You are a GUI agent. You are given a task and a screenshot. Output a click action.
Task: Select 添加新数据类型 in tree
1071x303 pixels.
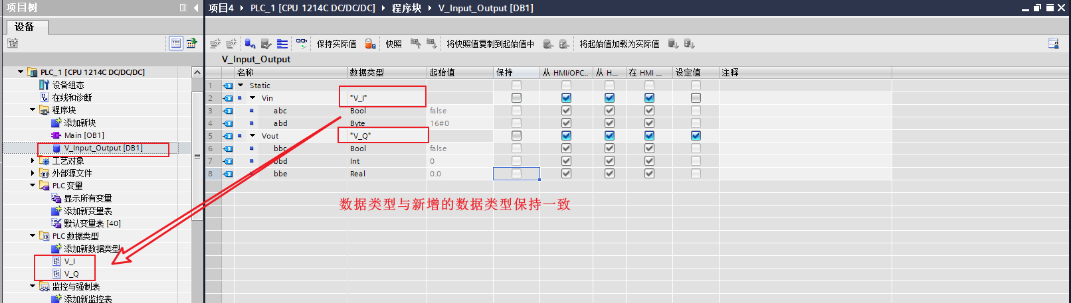point(92,249)
